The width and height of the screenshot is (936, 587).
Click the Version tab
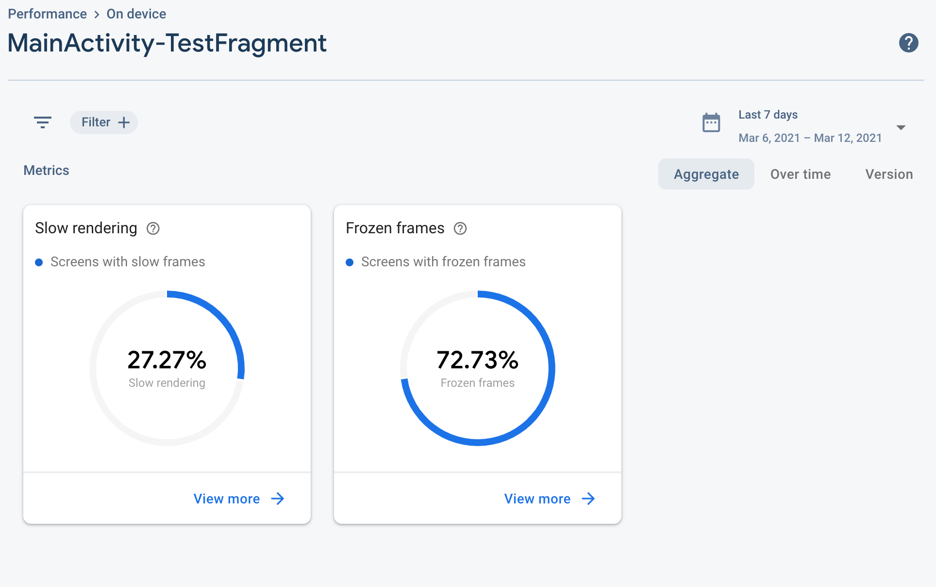point(889,174)
